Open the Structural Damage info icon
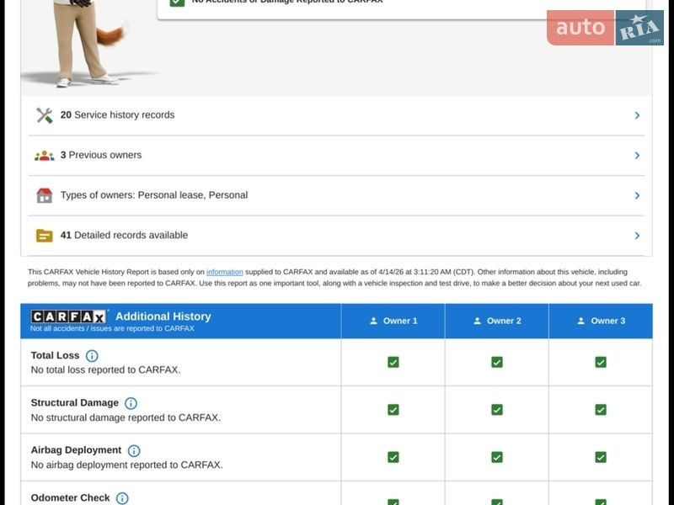The image size is (674, 505). tap(131, 403)
